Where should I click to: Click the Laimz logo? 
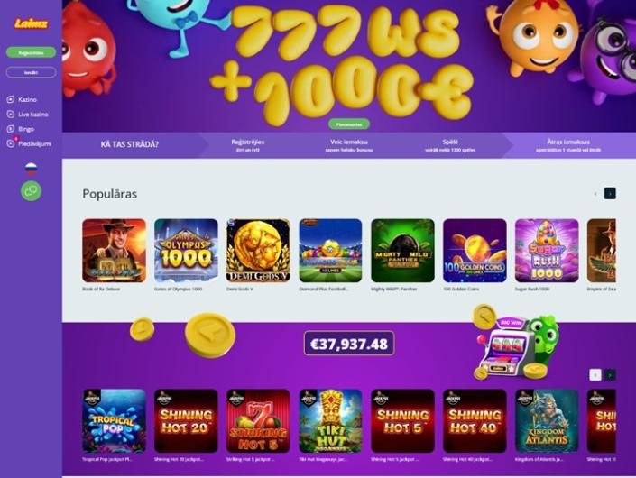(x=32, y=24)
